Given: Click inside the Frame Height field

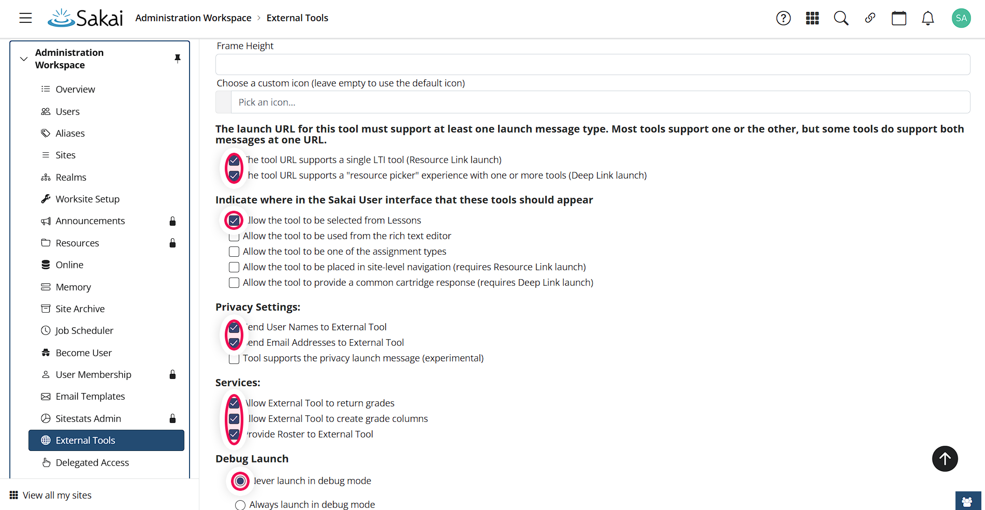Looking at the screenshot, I should pyautogui.click(x=466, y=64).
